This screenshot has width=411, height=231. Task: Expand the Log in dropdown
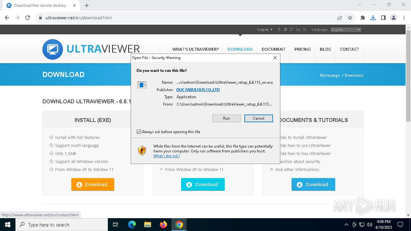pos(265,30)
